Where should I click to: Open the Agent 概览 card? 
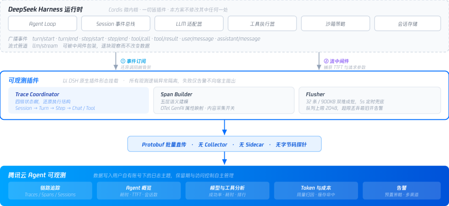coord(138,191)
